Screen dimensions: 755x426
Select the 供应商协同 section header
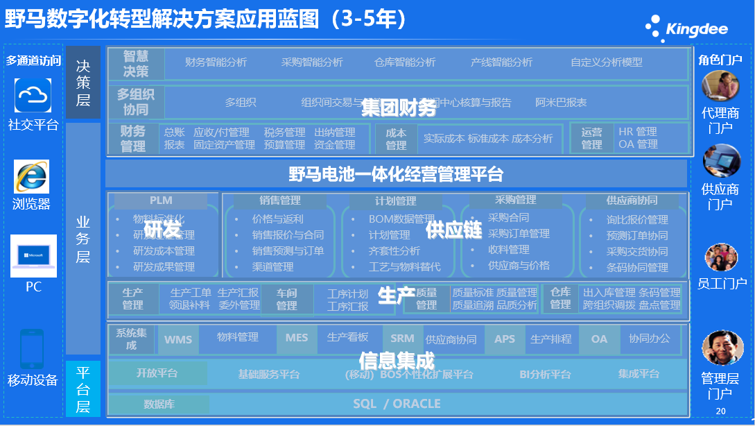click(x=632, y=201)
